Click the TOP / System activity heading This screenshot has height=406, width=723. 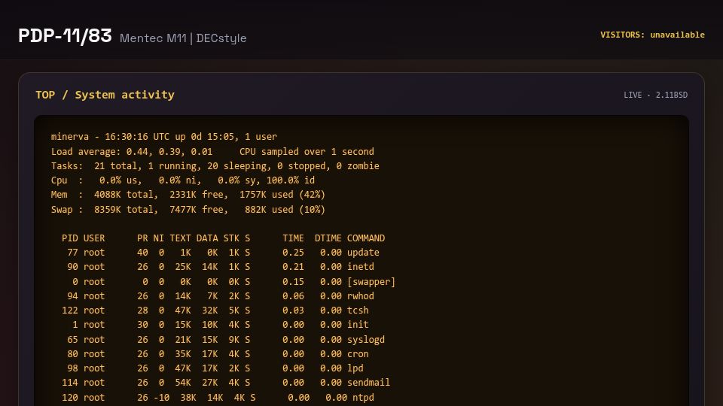click(x=105, y=95)
